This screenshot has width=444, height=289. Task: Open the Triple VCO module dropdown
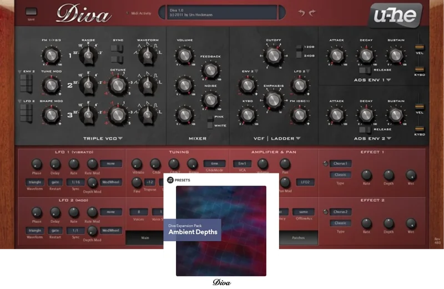click(x=120, y=138)
